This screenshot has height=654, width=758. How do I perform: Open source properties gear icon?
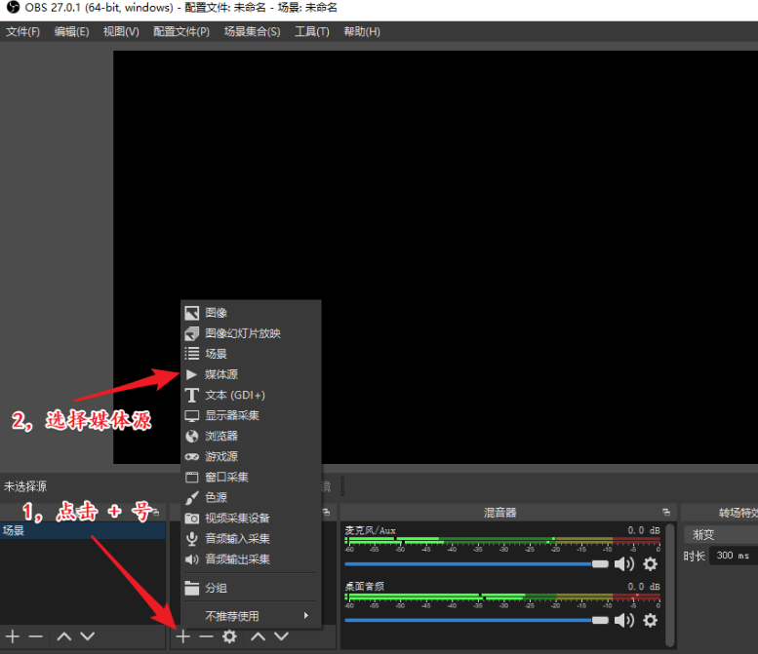(229, 636)
